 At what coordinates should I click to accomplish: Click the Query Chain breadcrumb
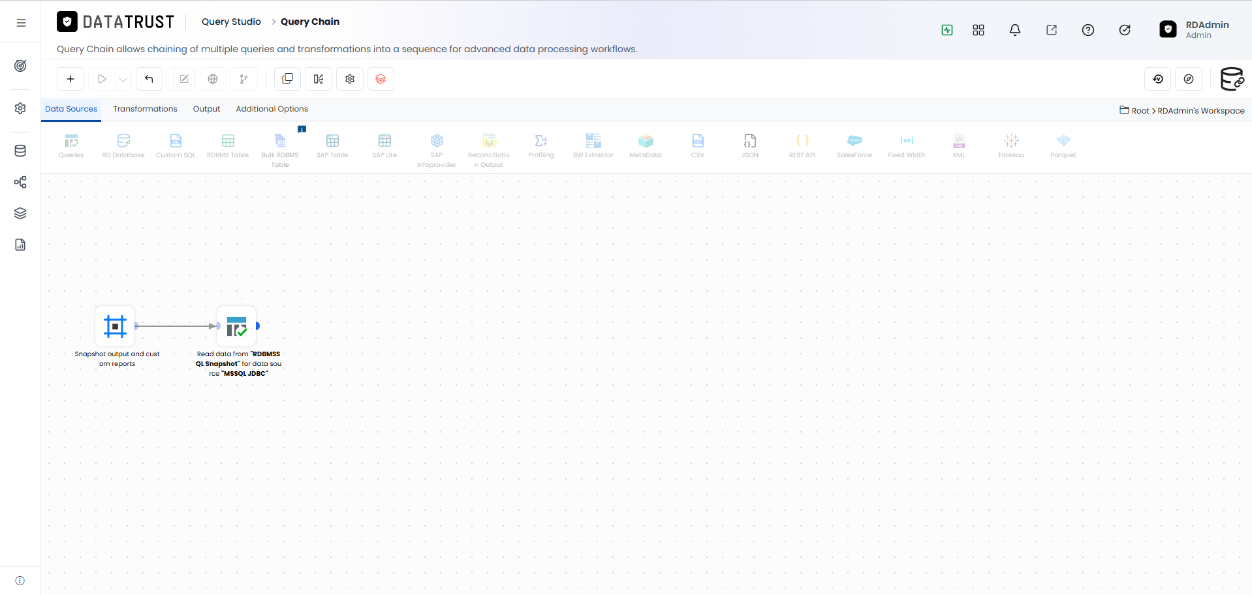pyautogui.click(x=310, y=22)
